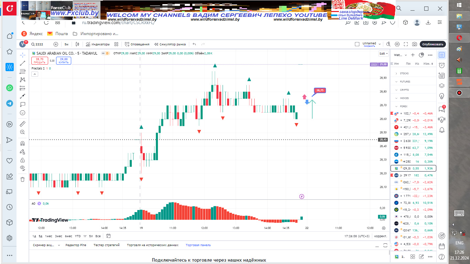This screenshot has width=470, height=264.
Task: Remove drawings with the trash icon
Action: click(x=23, y=179)
